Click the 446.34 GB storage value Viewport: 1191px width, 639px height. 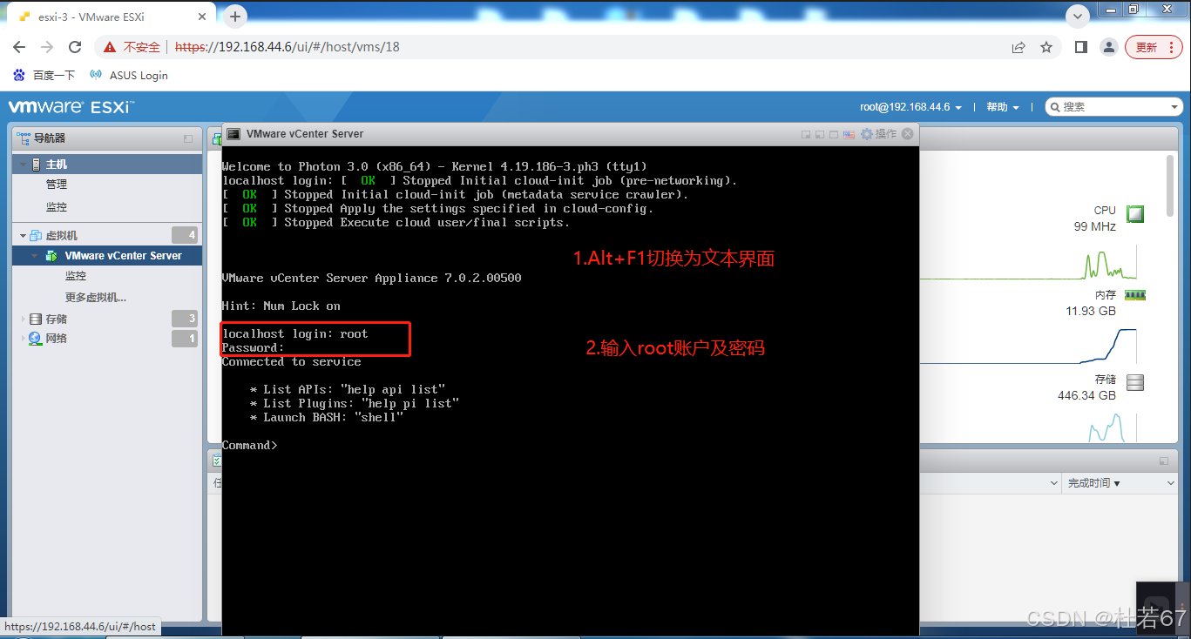pyautogui.click(x=1086, y=396)
